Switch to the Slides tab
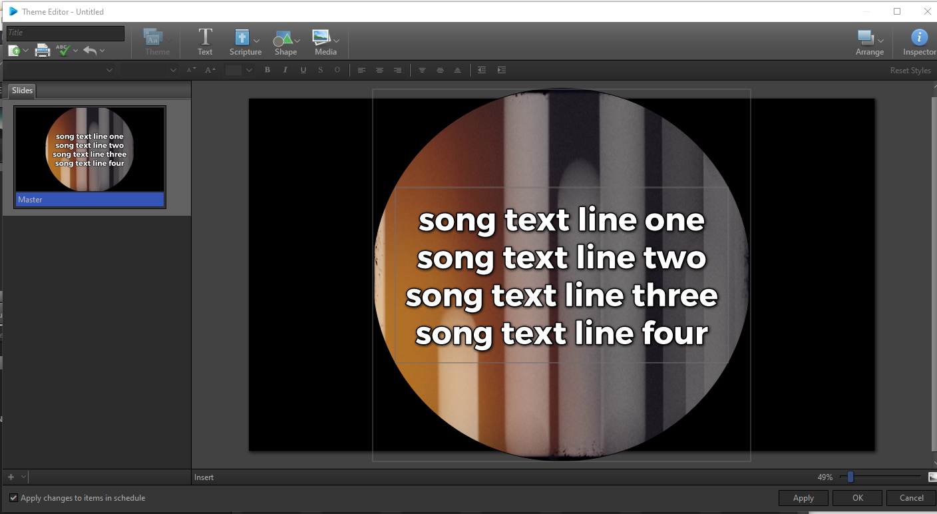 (x=21, y=91)
